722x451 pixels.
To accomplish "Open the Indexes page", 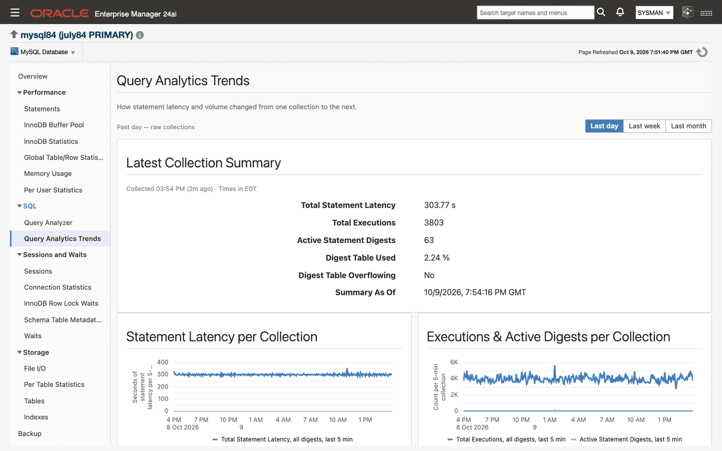I will click(36, 417).
